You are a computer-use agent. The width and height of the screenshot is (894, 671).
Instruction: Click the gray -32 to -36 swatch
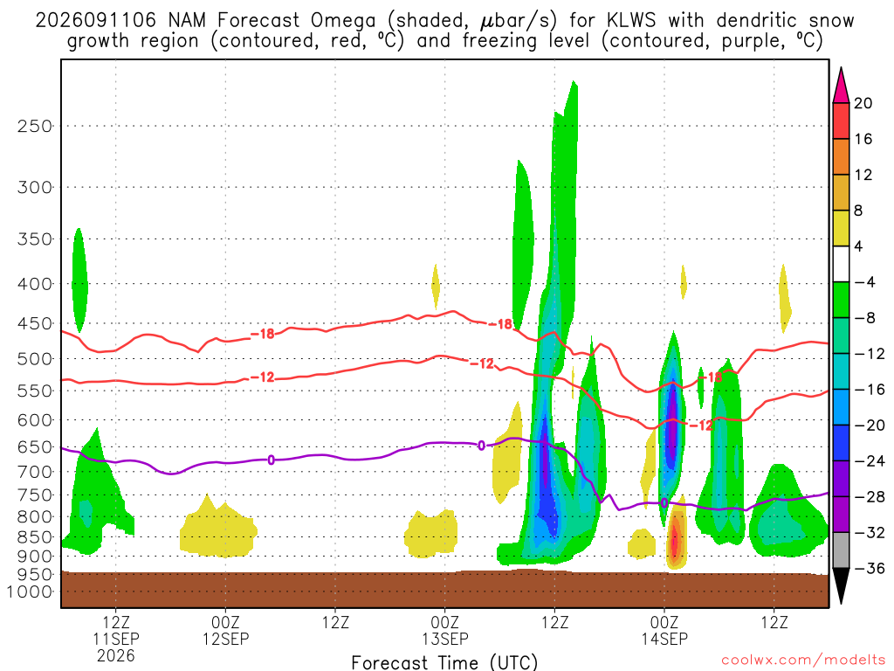[841, 550]
